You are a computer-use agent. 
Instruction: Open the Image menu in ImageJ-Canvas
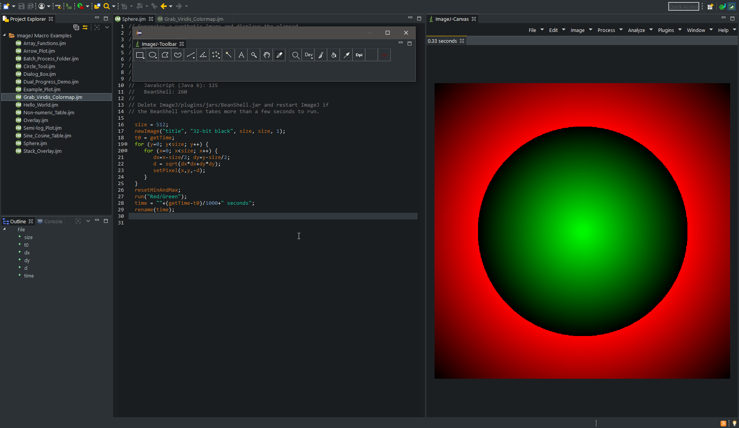(x=578, y=30)
